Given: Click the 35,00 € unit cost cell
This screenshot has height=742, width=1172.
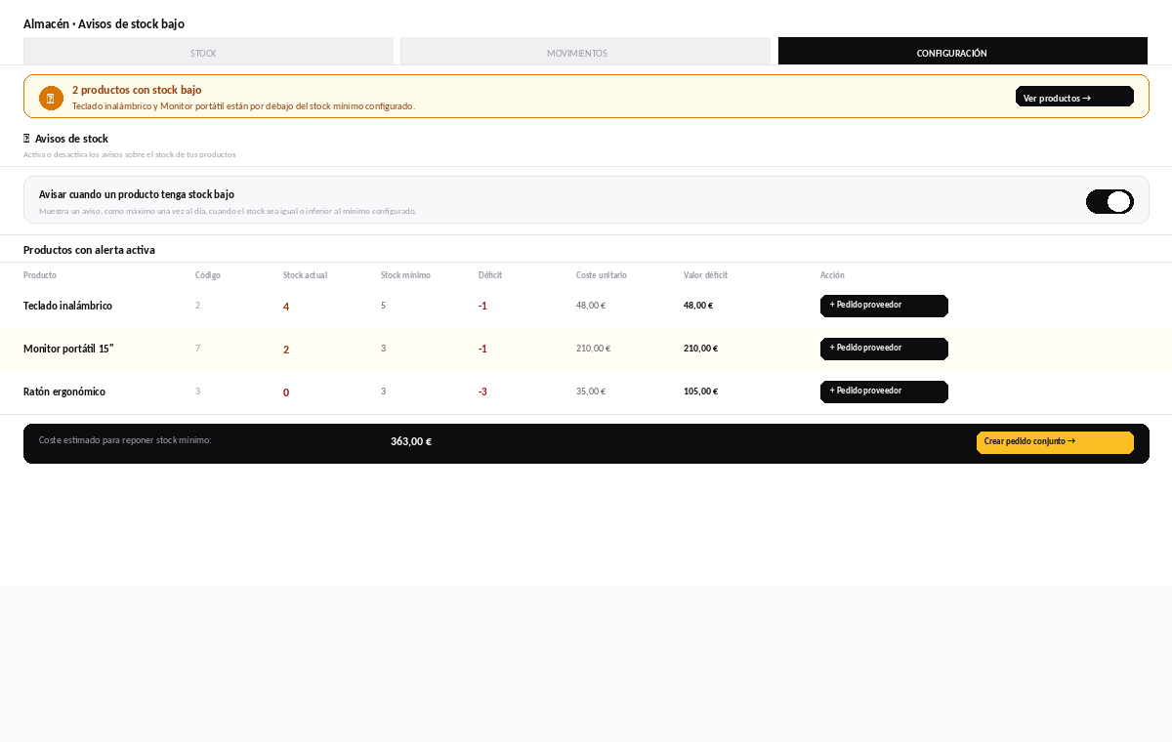Looking at the screenshot, I should [x=591, y=392].
